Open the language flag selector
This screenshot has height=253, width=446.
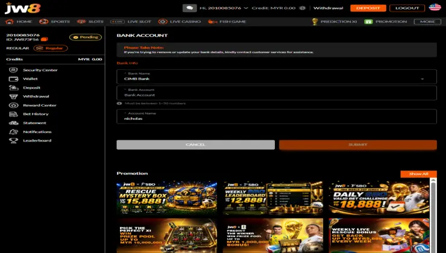coord(435,7)
